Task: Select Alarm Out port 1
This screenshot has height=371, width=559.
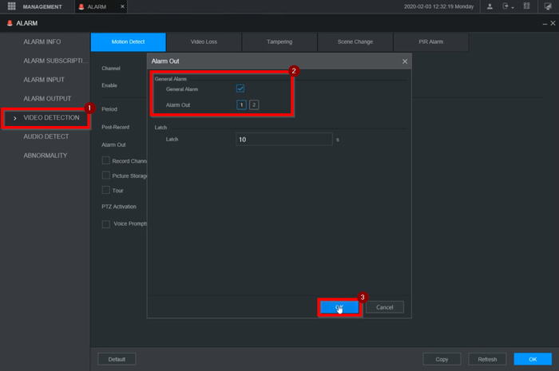Action: coord(241,105)
